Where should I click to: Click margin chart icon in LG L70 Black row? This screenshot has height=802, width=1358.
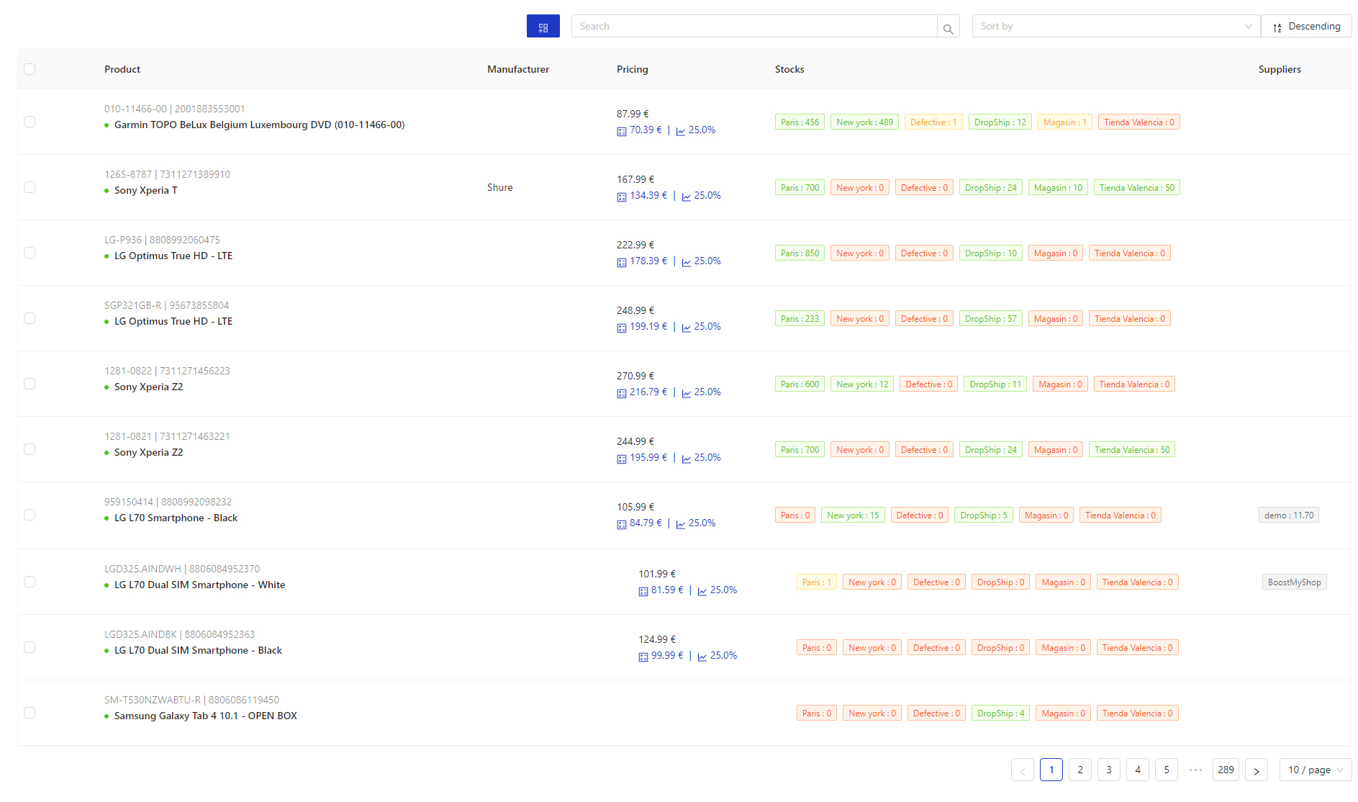point(681,524)
